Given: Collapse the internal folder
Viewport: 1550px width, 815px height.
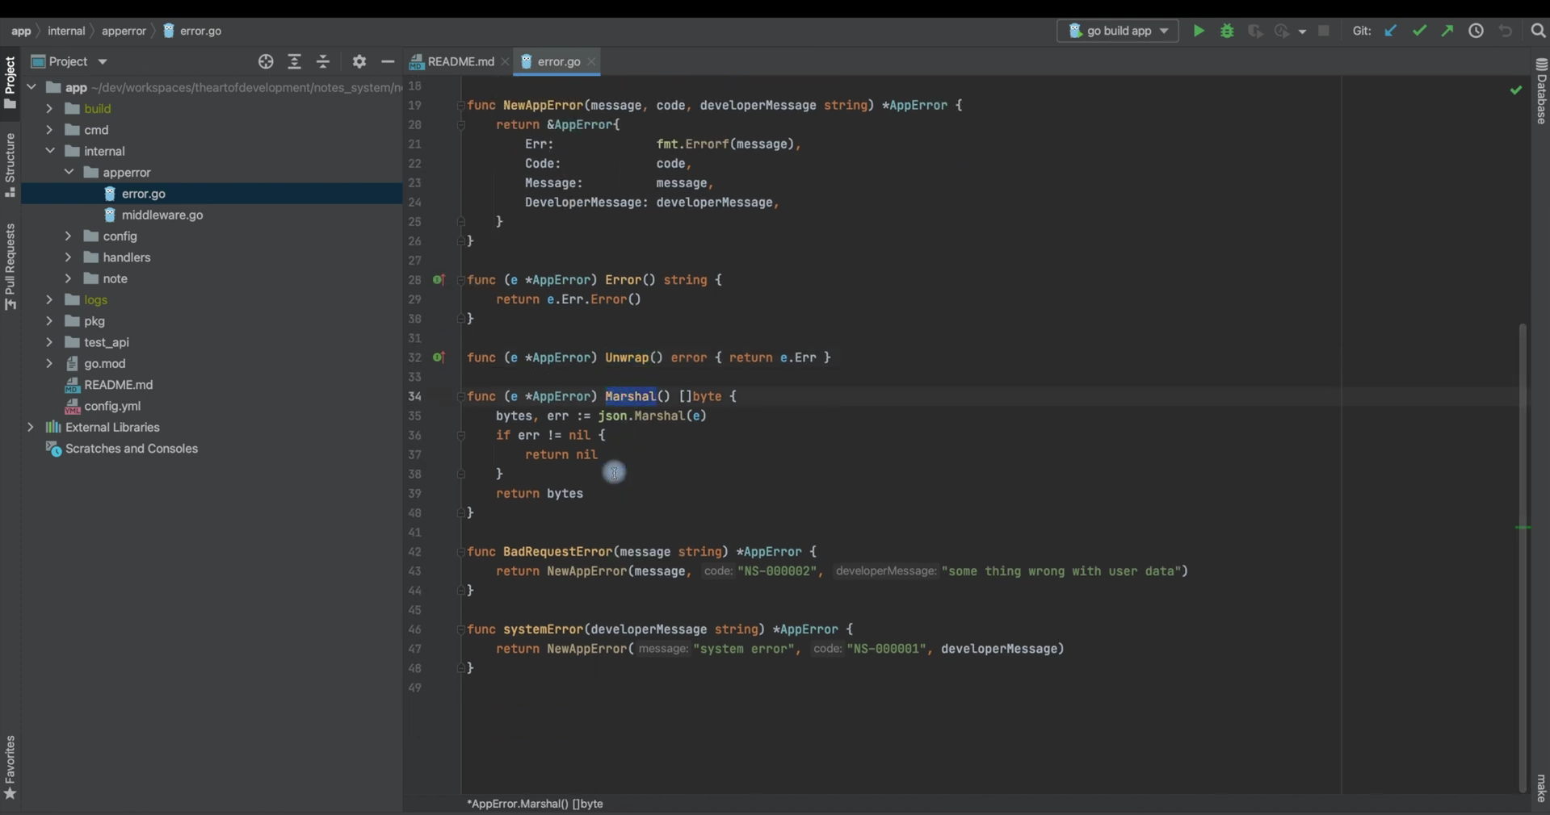Looking at the screenshot, I should (49, 151).
